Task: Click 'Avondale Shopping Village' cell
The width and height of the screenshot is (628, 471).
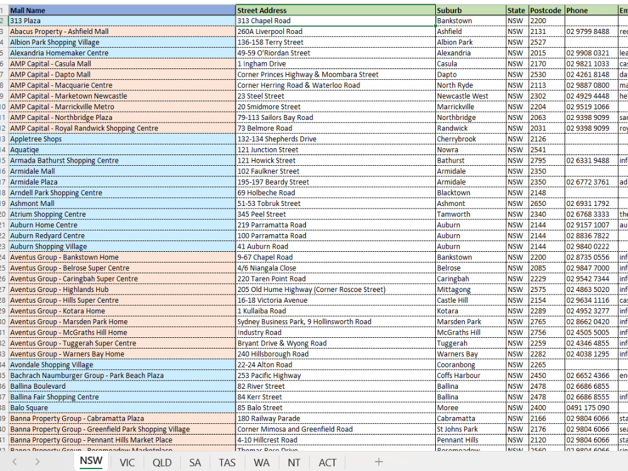Action: [122, 364]
